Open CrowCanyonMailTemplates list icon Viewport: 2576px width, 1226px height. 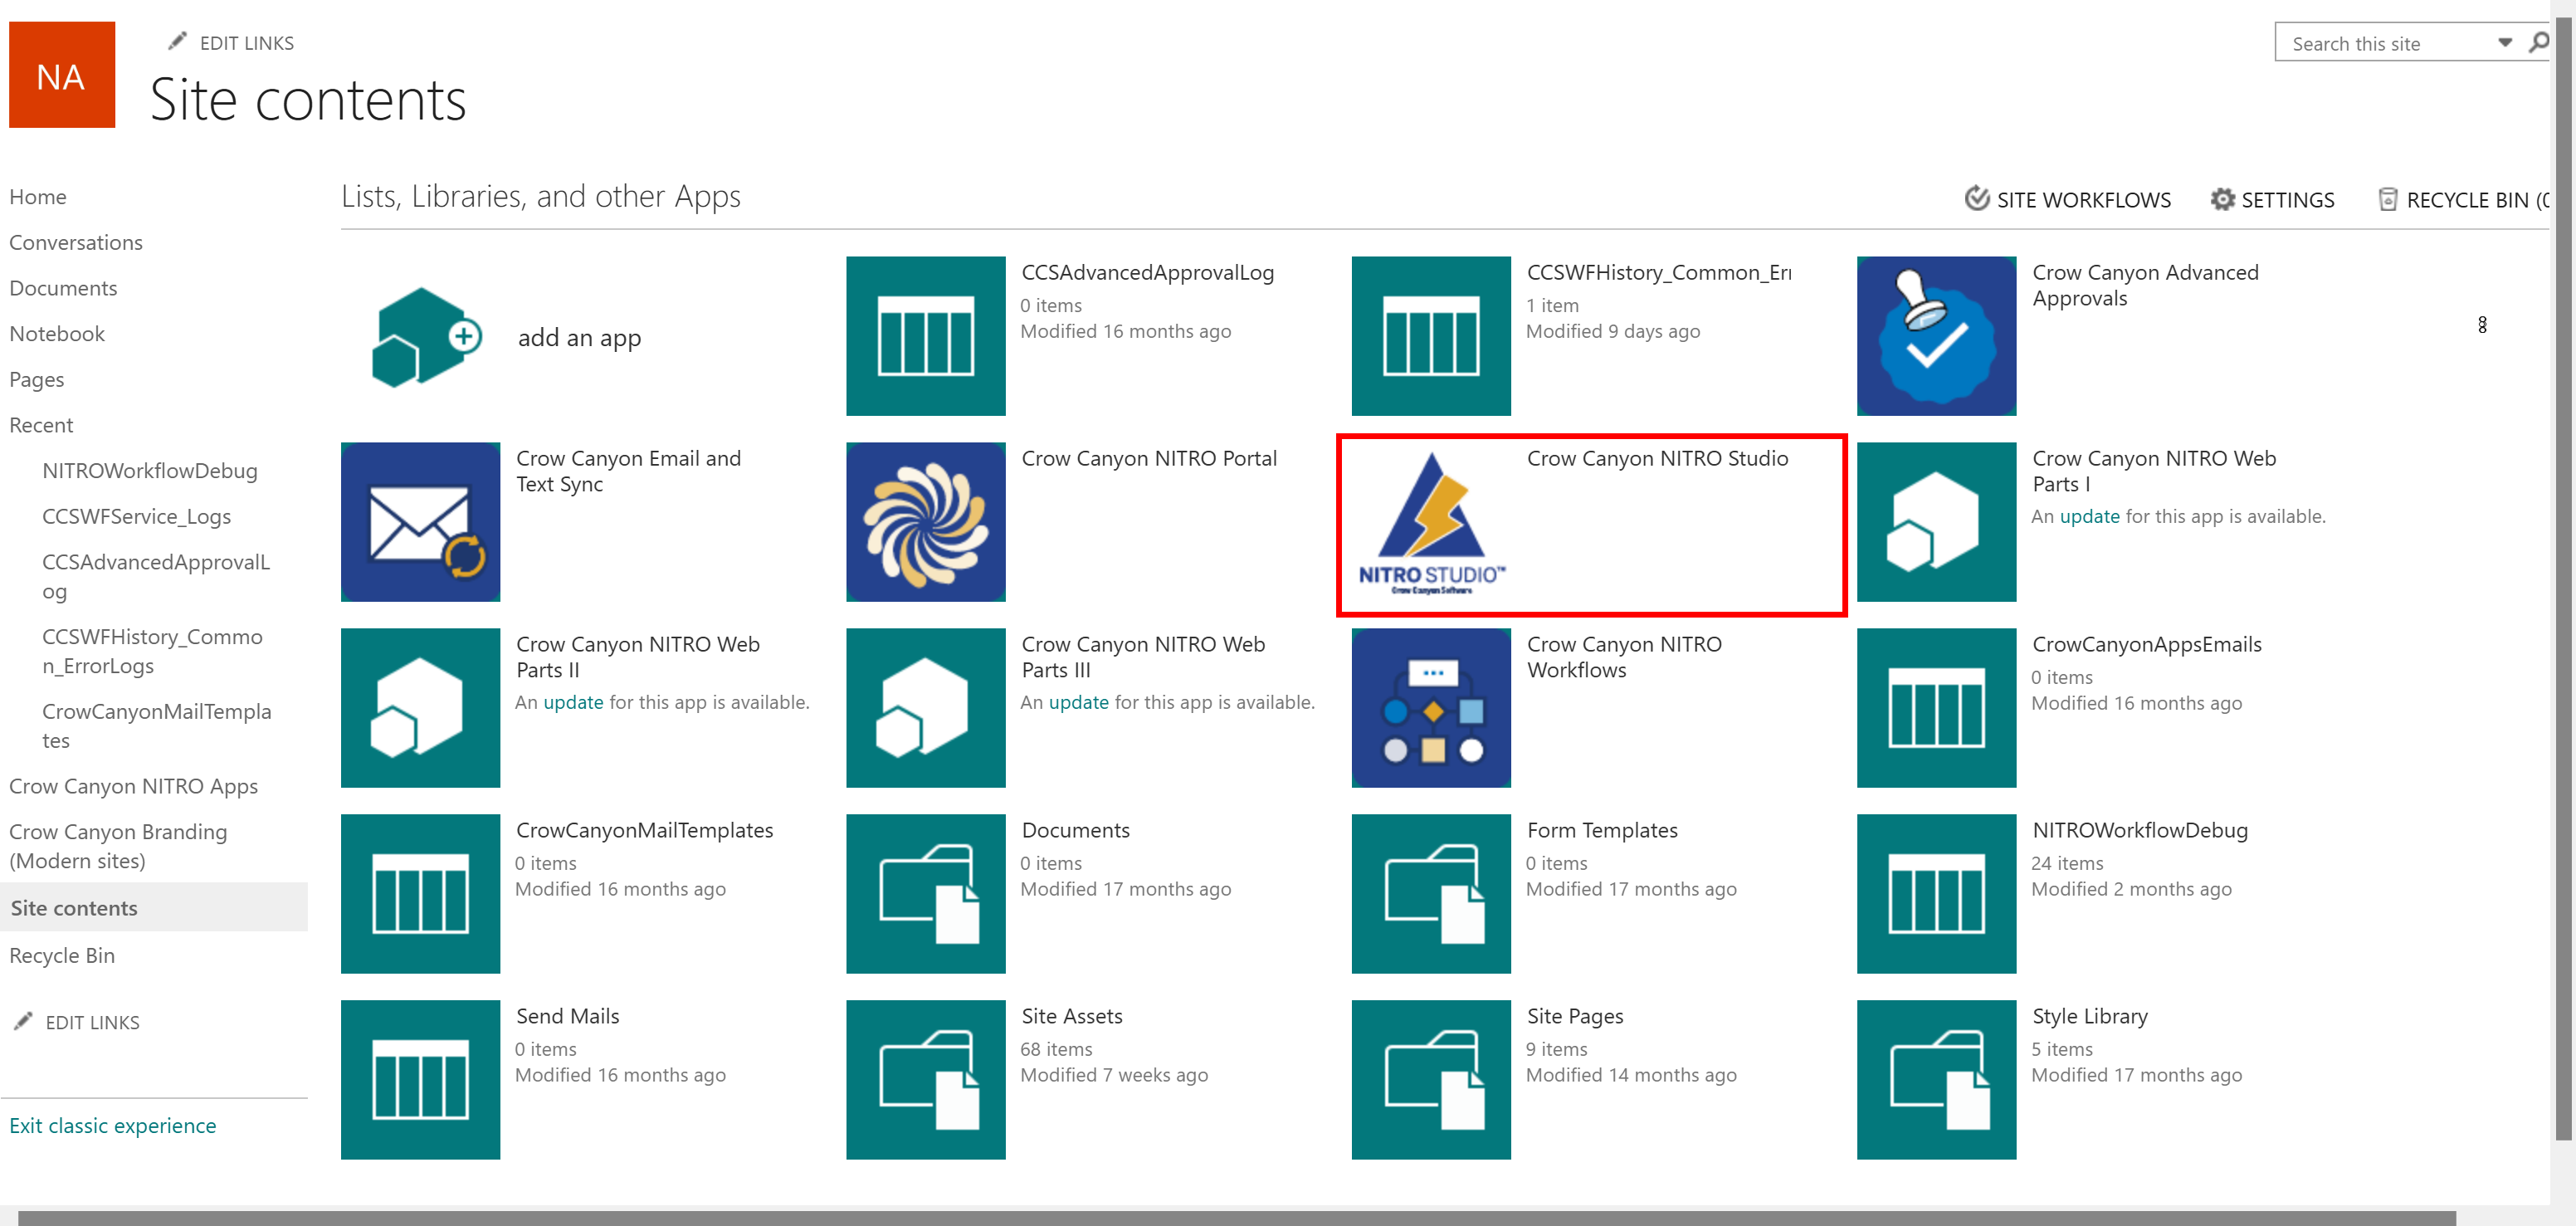421,894
